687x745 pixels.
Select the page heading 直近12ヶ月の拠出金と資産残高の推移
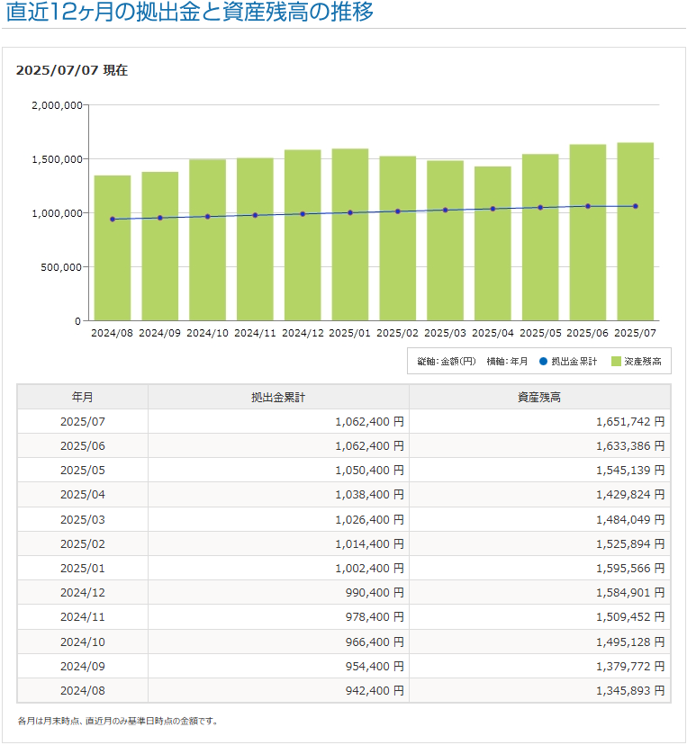pos(189,12)
